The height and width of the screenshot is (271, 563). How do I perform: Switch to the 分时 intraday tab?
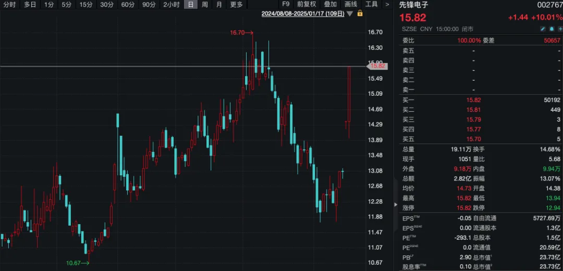point(9,4)
